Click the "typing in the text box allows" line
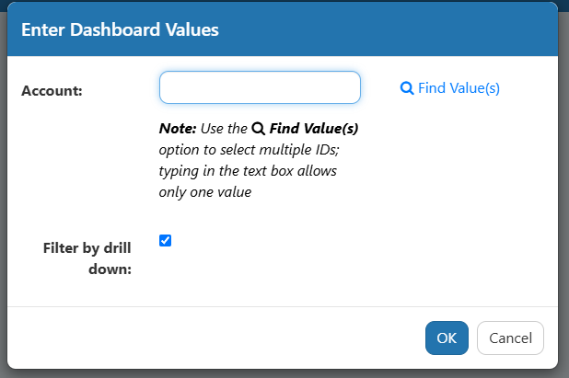569x378 pixels. pyautogui.click(x=248, y=171)
